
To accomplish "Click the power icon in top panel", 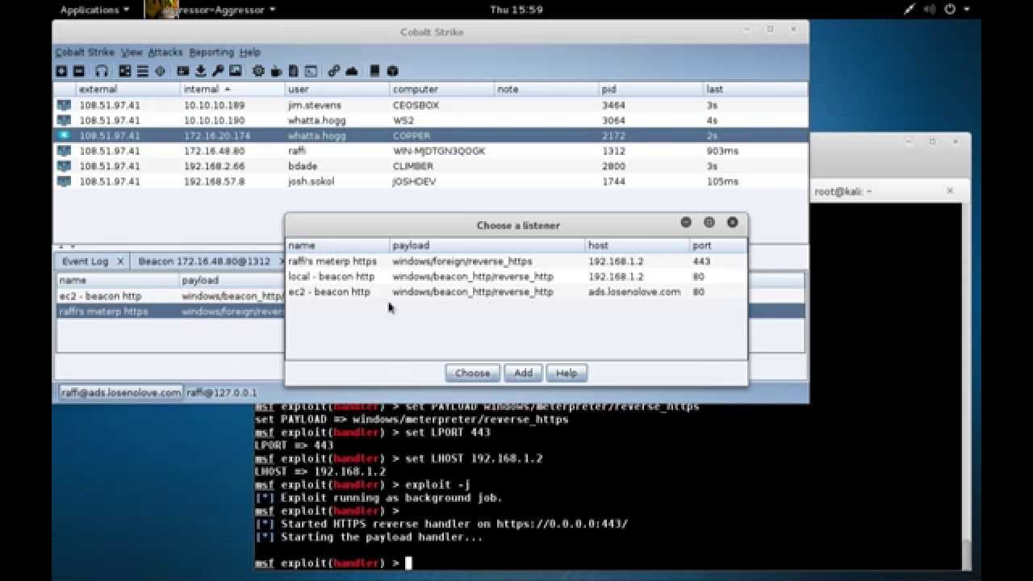I will [950, 10].
